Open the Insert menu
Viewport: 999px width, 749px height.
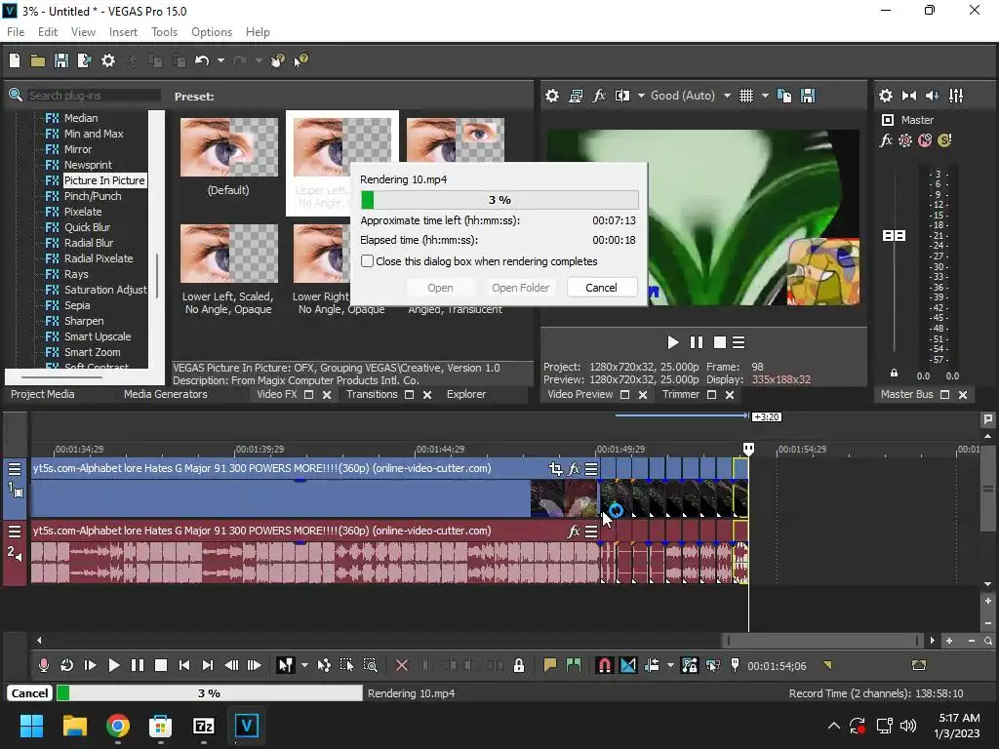(x=123, y=32)
